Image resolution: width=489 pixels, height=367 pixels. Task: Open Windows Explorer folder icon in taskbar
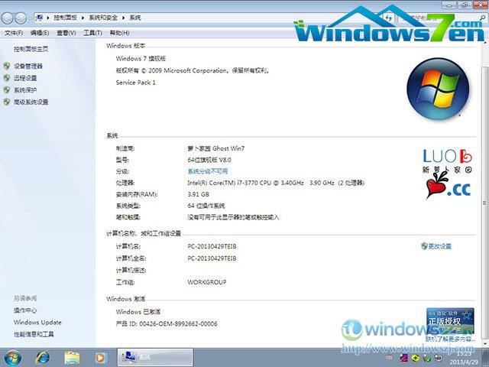[72, 357]
